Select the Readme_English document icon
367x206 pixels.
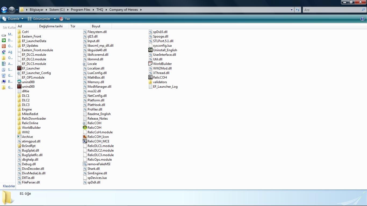point(85,114)
